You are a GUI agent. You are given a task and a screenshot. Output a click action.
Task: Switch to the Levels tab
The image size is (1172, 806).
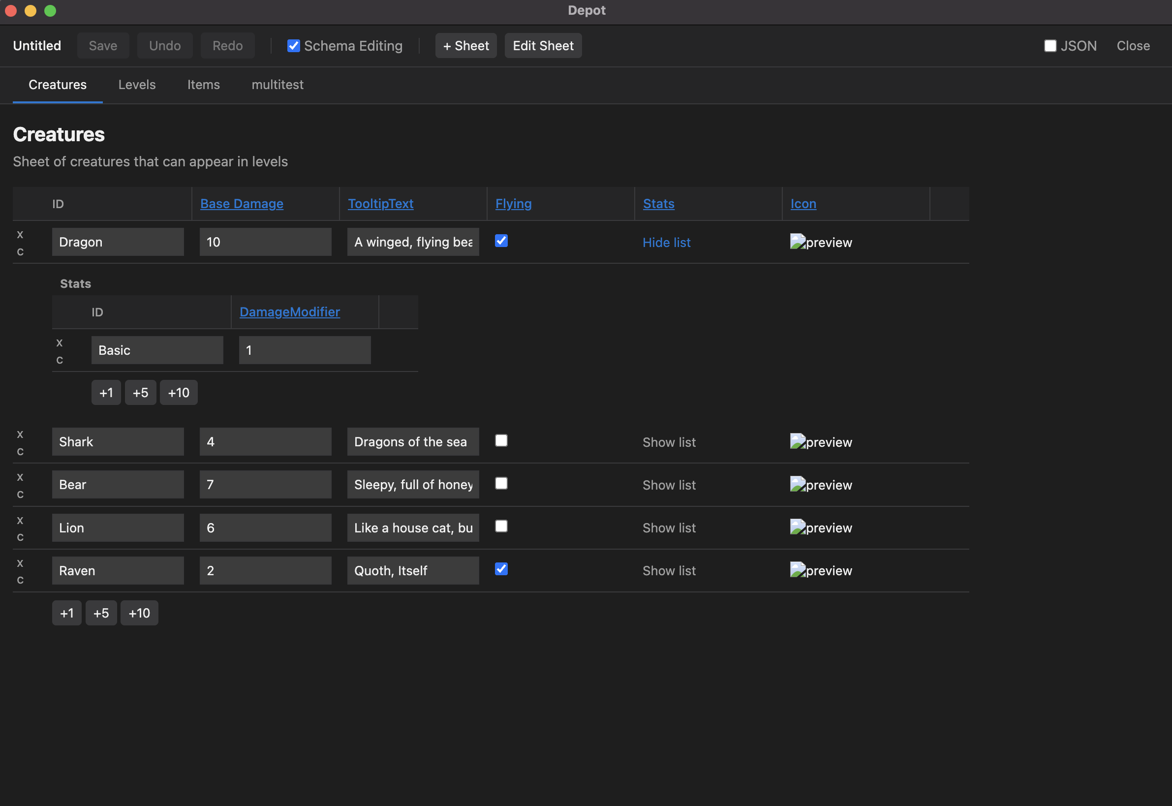(x=137, y=85)
